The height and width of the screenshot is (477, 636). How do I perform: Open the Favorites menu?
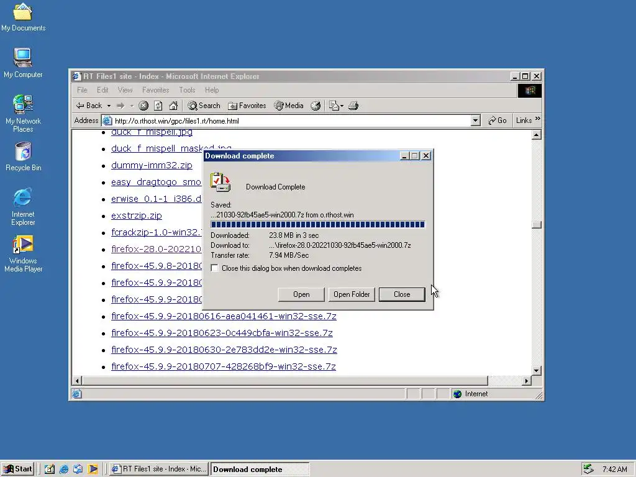155,90
